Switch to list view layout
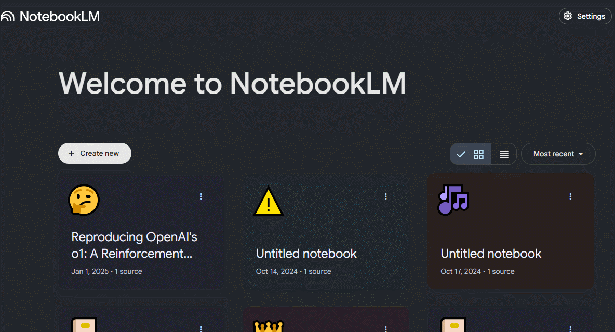This screenshot has height=332, width=615. coord(504,154)
